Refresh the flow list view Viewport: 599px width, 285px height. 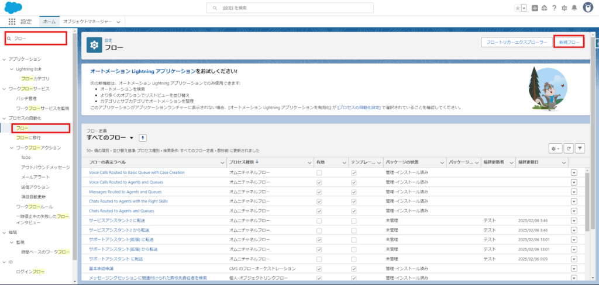tap(568, 149)
